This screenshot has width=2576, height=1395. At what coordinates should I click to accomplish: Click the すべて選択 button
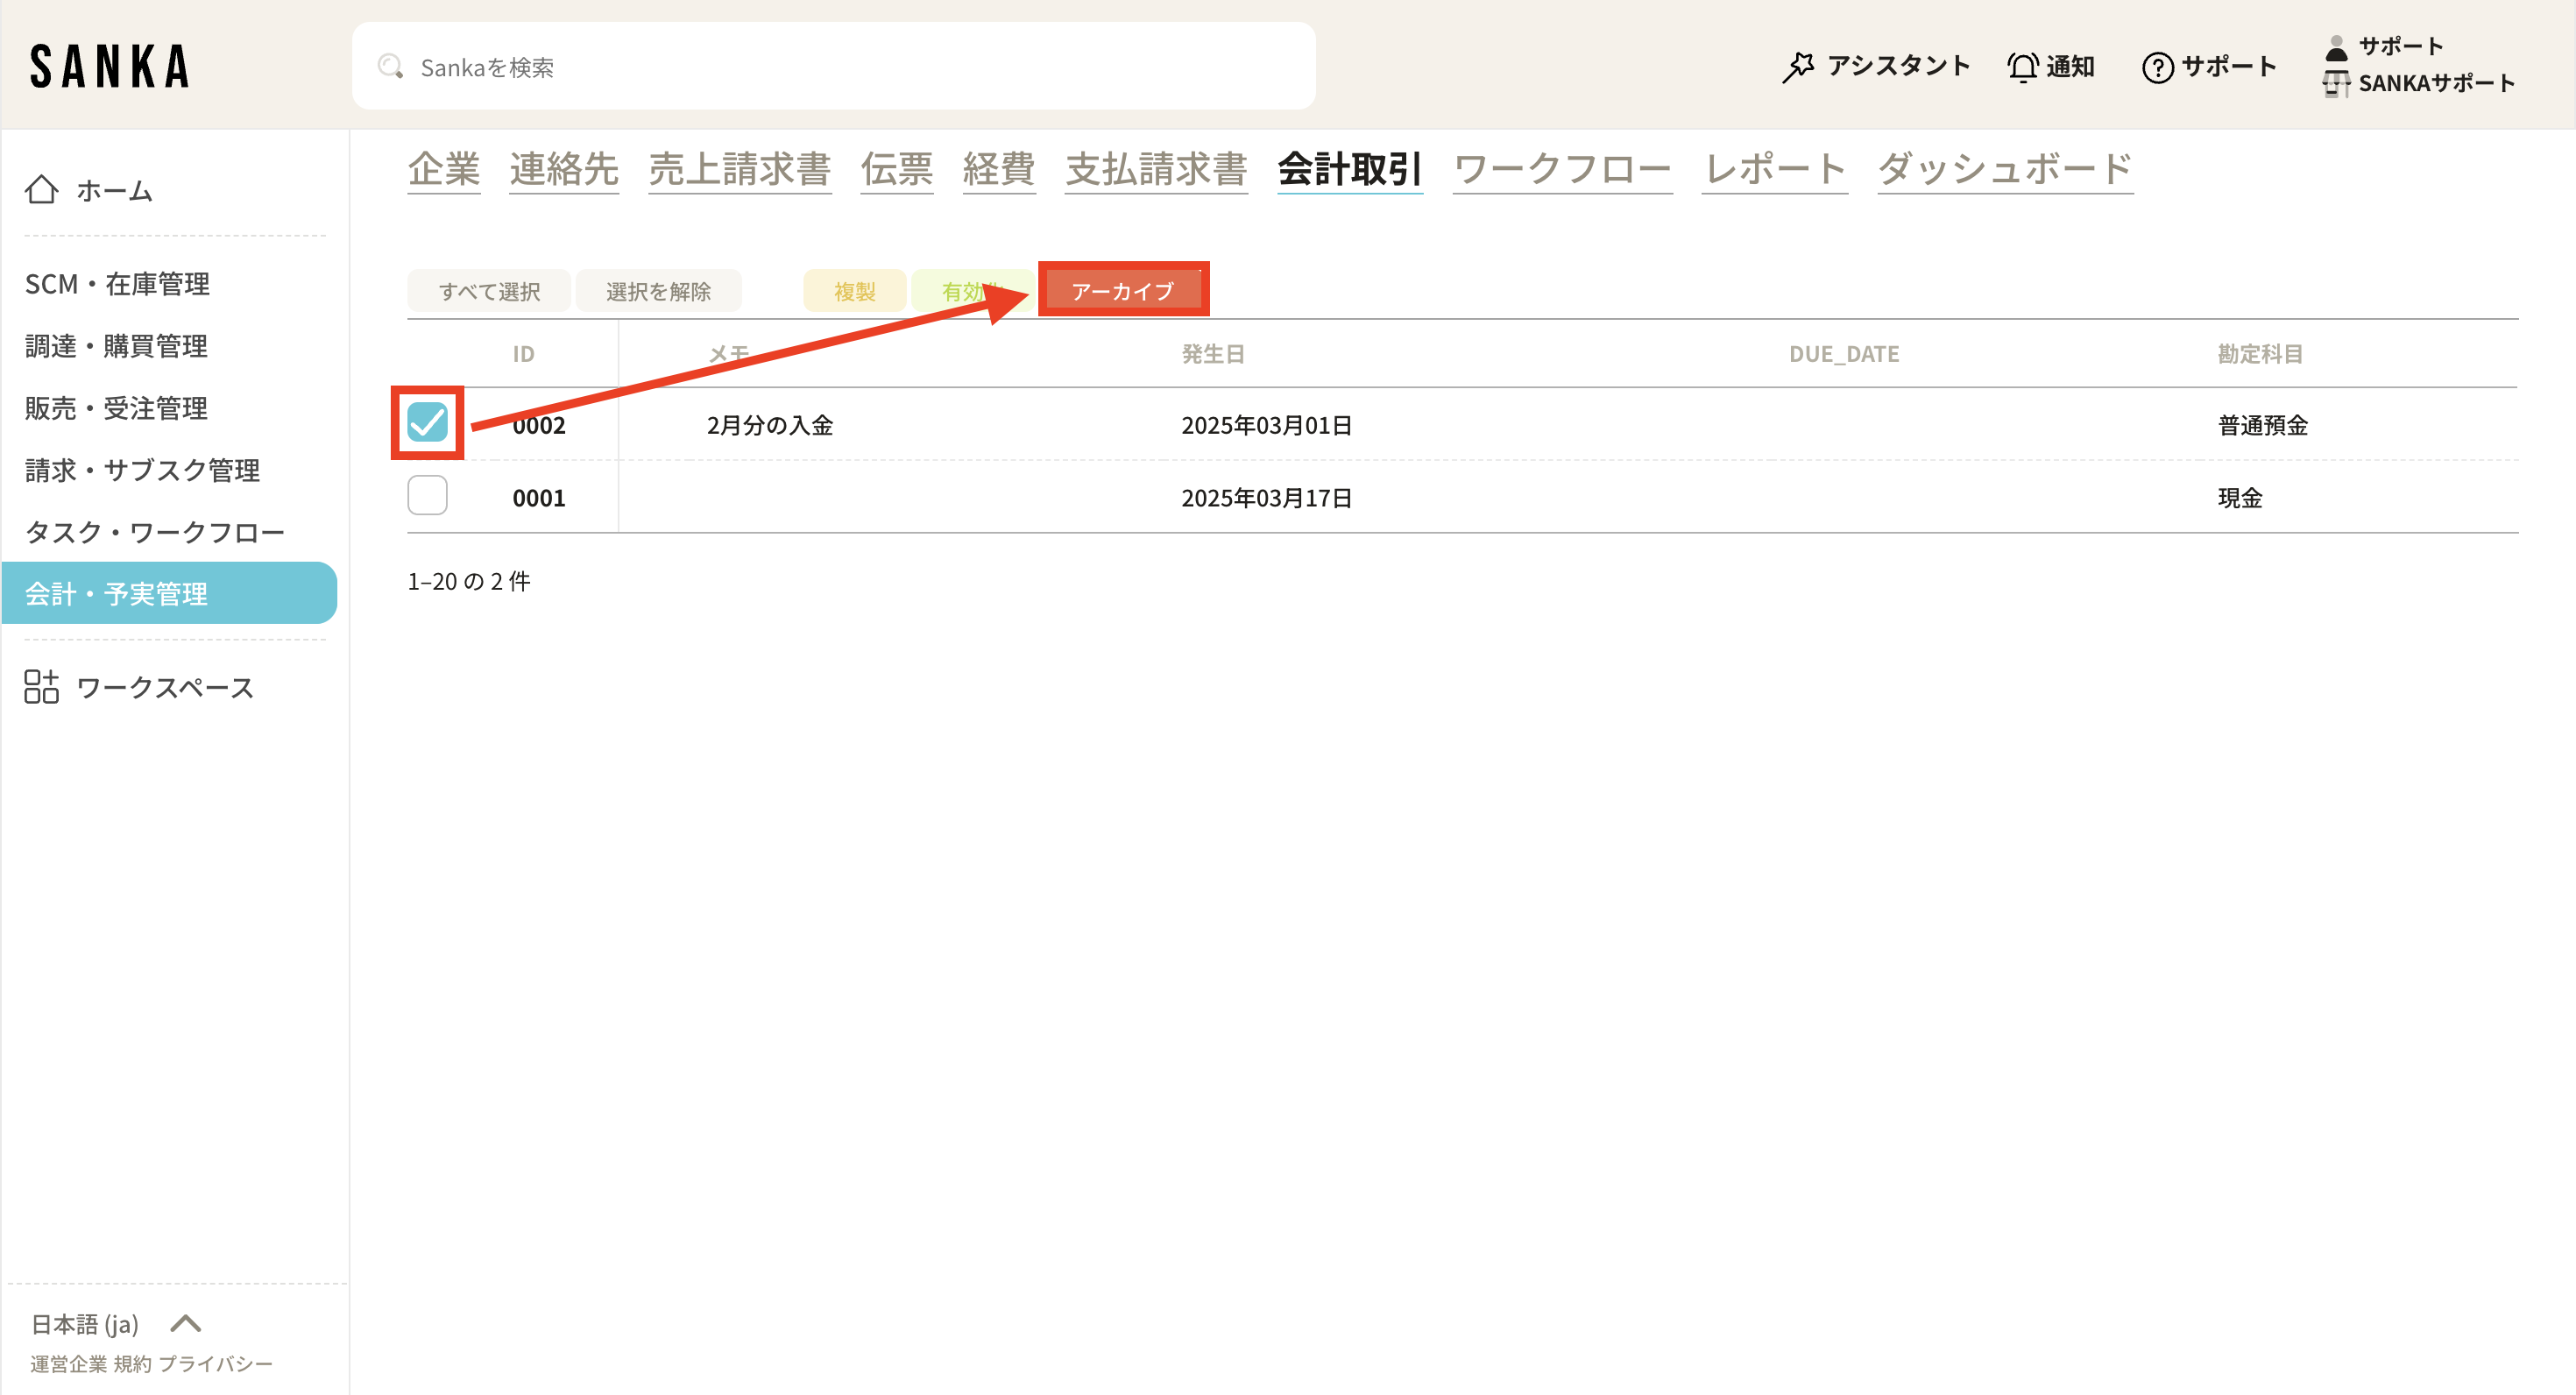coord(489,291)
